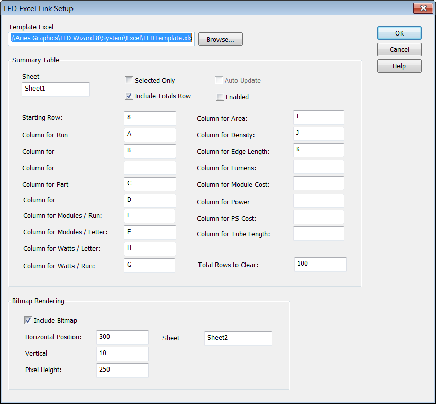Disable the Include Bitmap checkbox

pyautogui.click(x=28, y=320)
